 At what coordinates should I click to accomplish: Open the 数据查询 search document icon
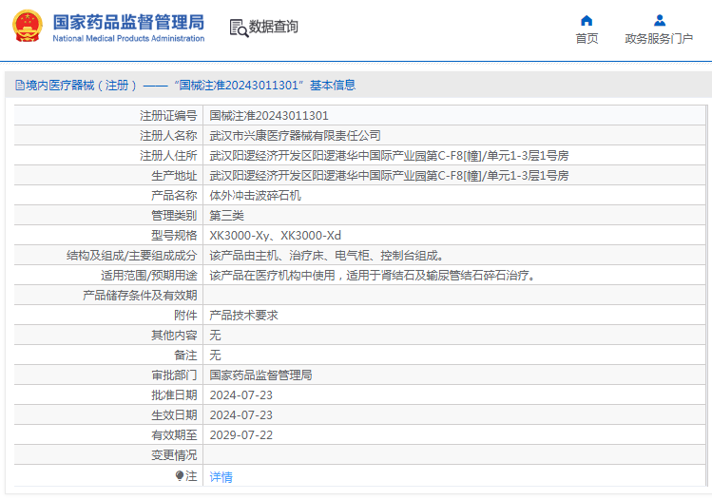pos(239,28)
